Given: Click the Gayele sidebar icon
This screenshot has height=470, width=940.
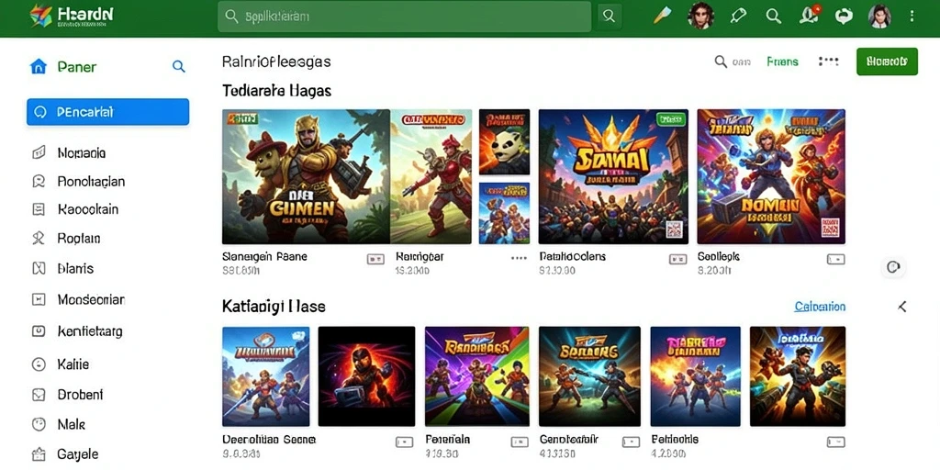Looking at the screenshot, I should (39, 453).
